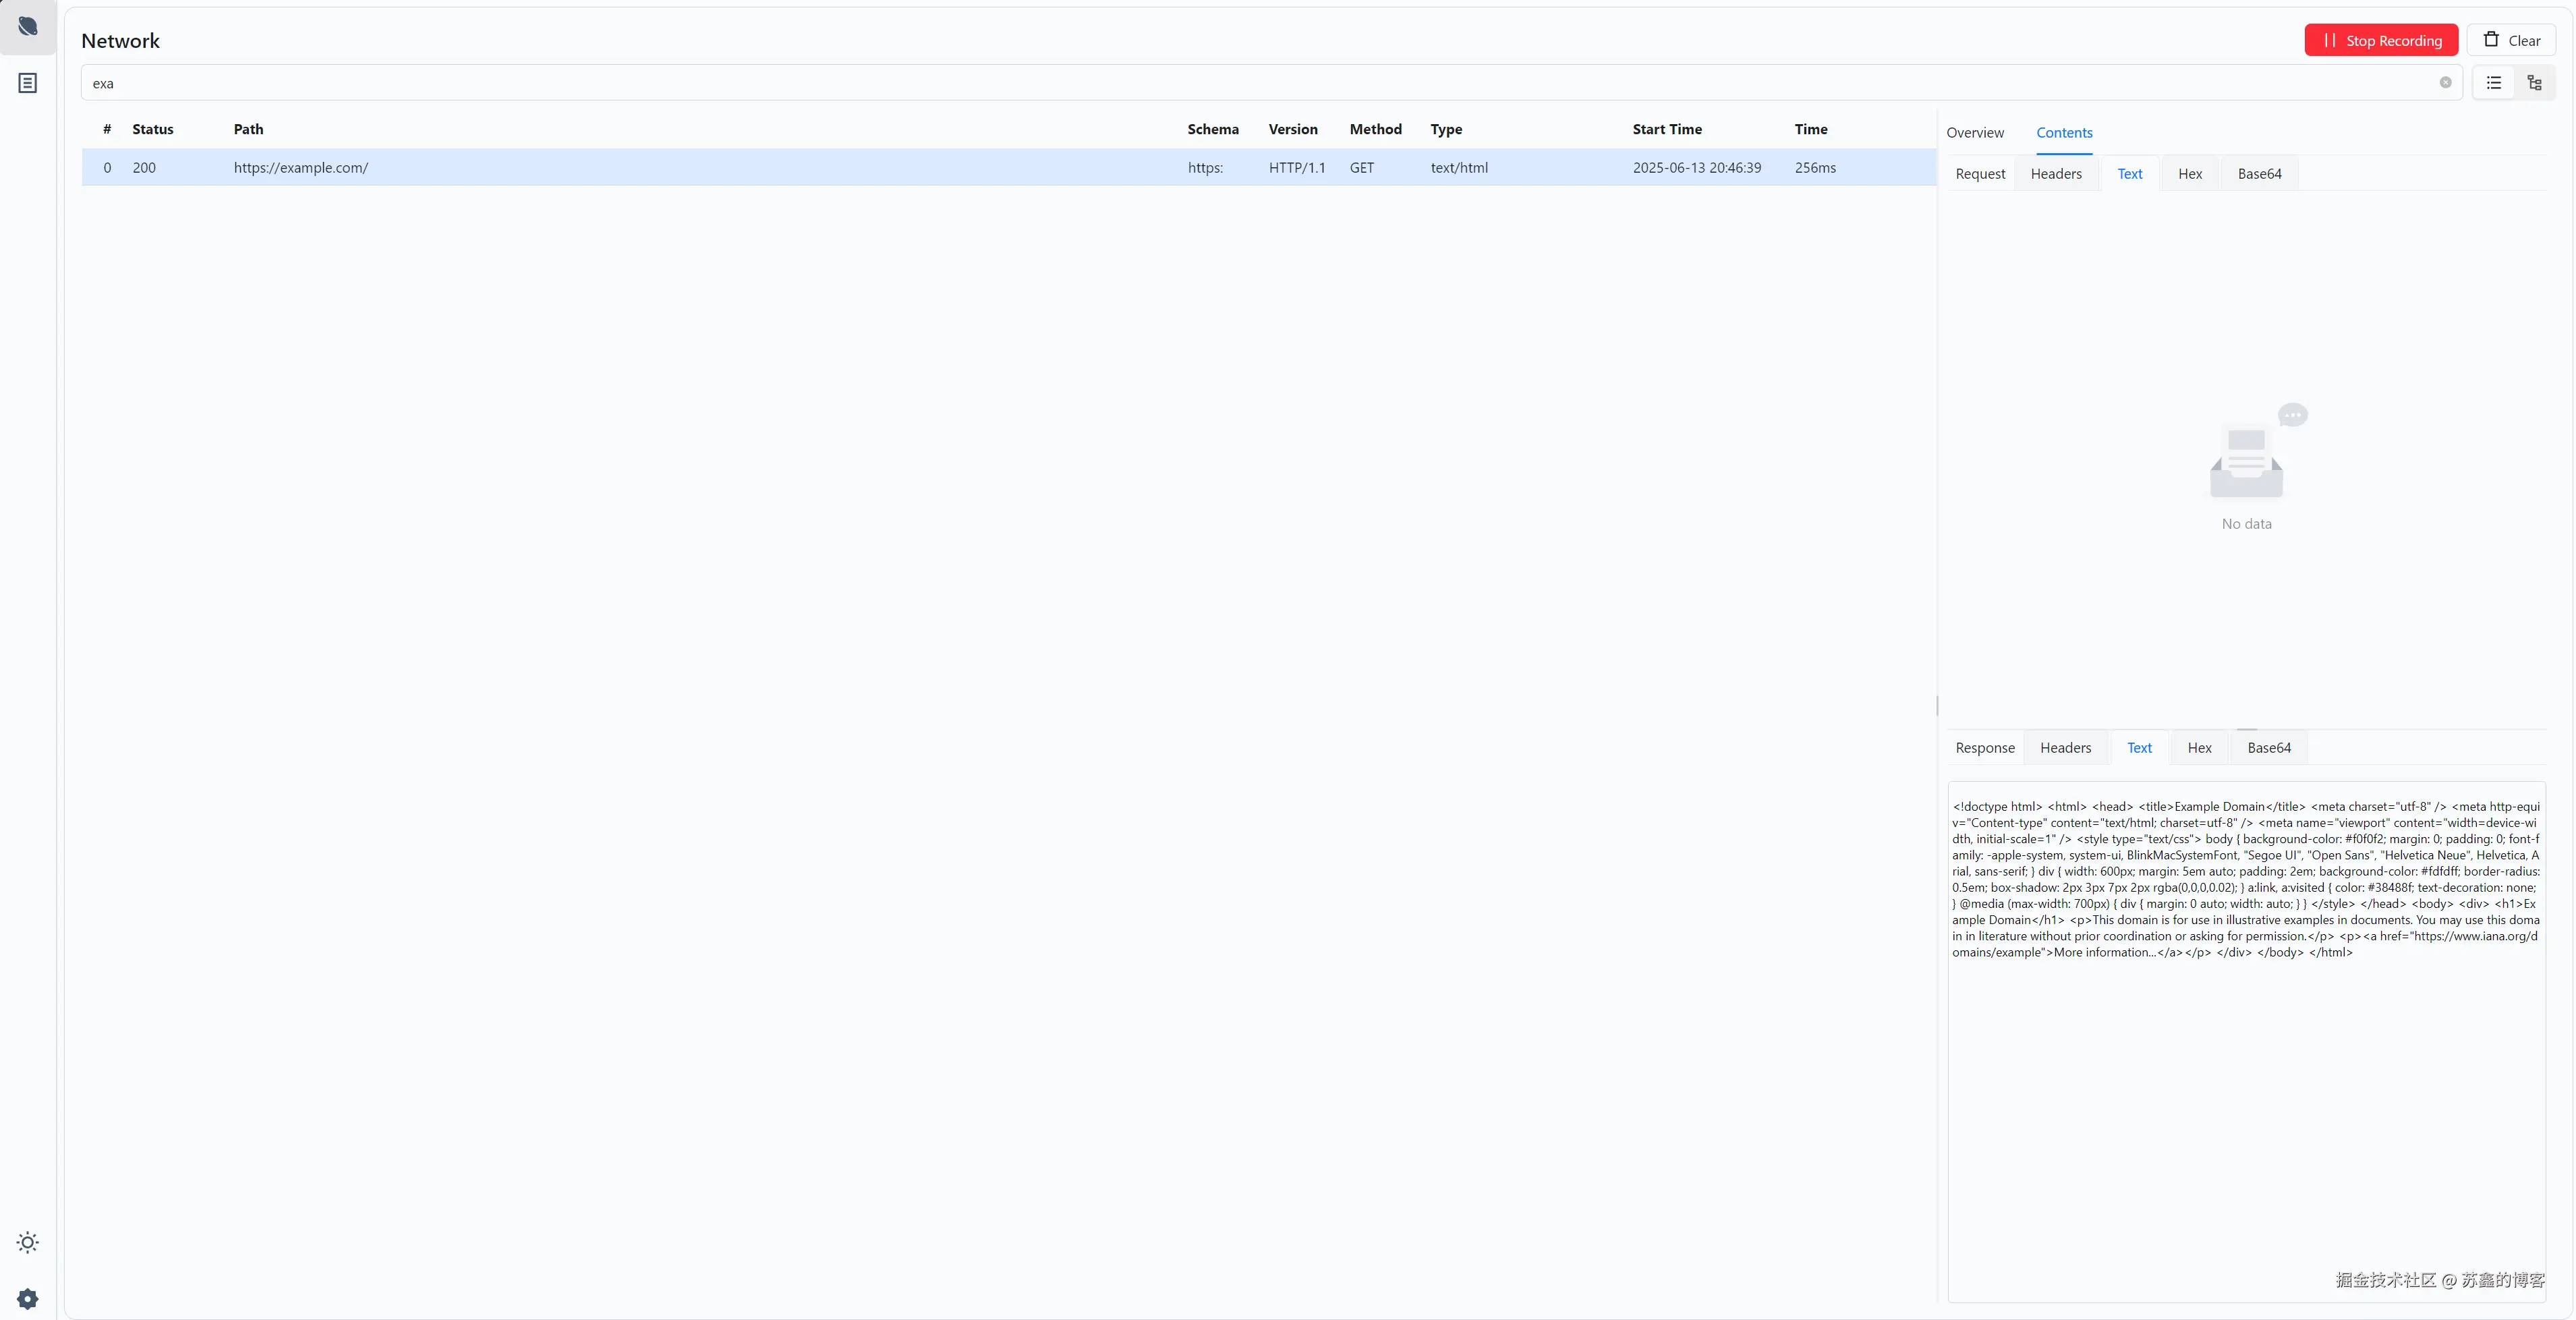2576x1320 pixels.
Task: Show response Headers tab
Action: click(x=2065, y=748)
